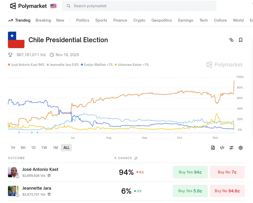Viewport: 253px width, 203px height.
Task: Open chart filter sliders icon
Action: (231, 148)
